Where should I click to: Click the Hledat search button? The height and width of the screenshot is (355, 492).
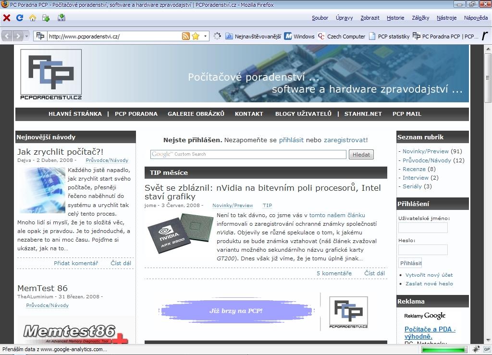[361, 154]
